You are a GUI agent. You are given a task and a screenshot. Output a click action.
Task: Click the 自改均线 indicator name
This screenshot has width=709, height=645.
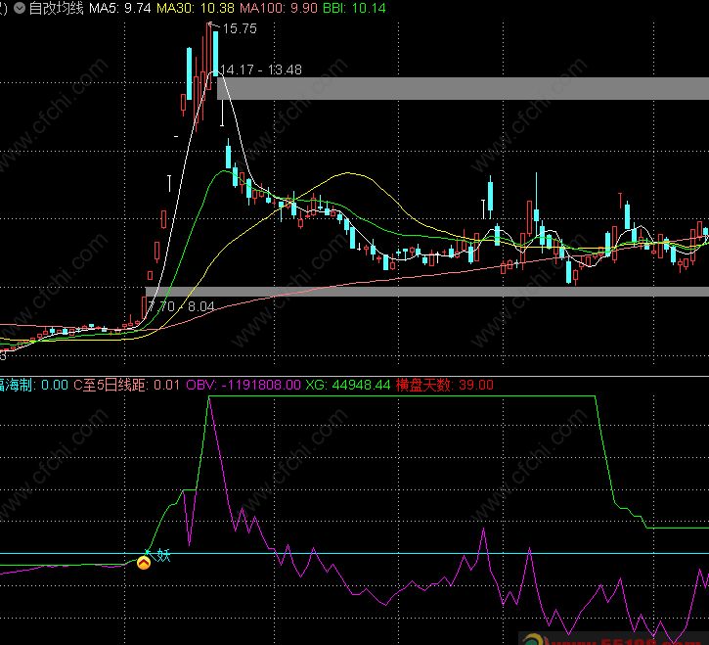pos(56,8)
